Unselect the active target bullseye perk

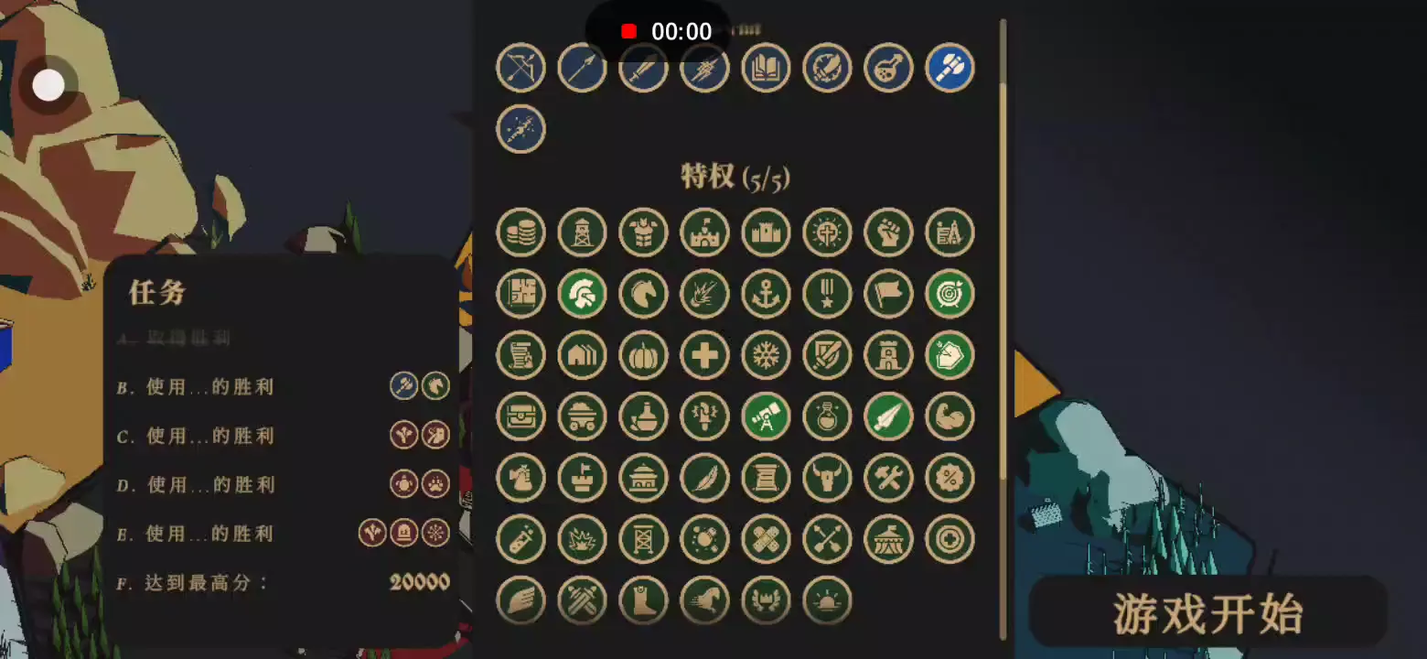click(x=950, y=294)
